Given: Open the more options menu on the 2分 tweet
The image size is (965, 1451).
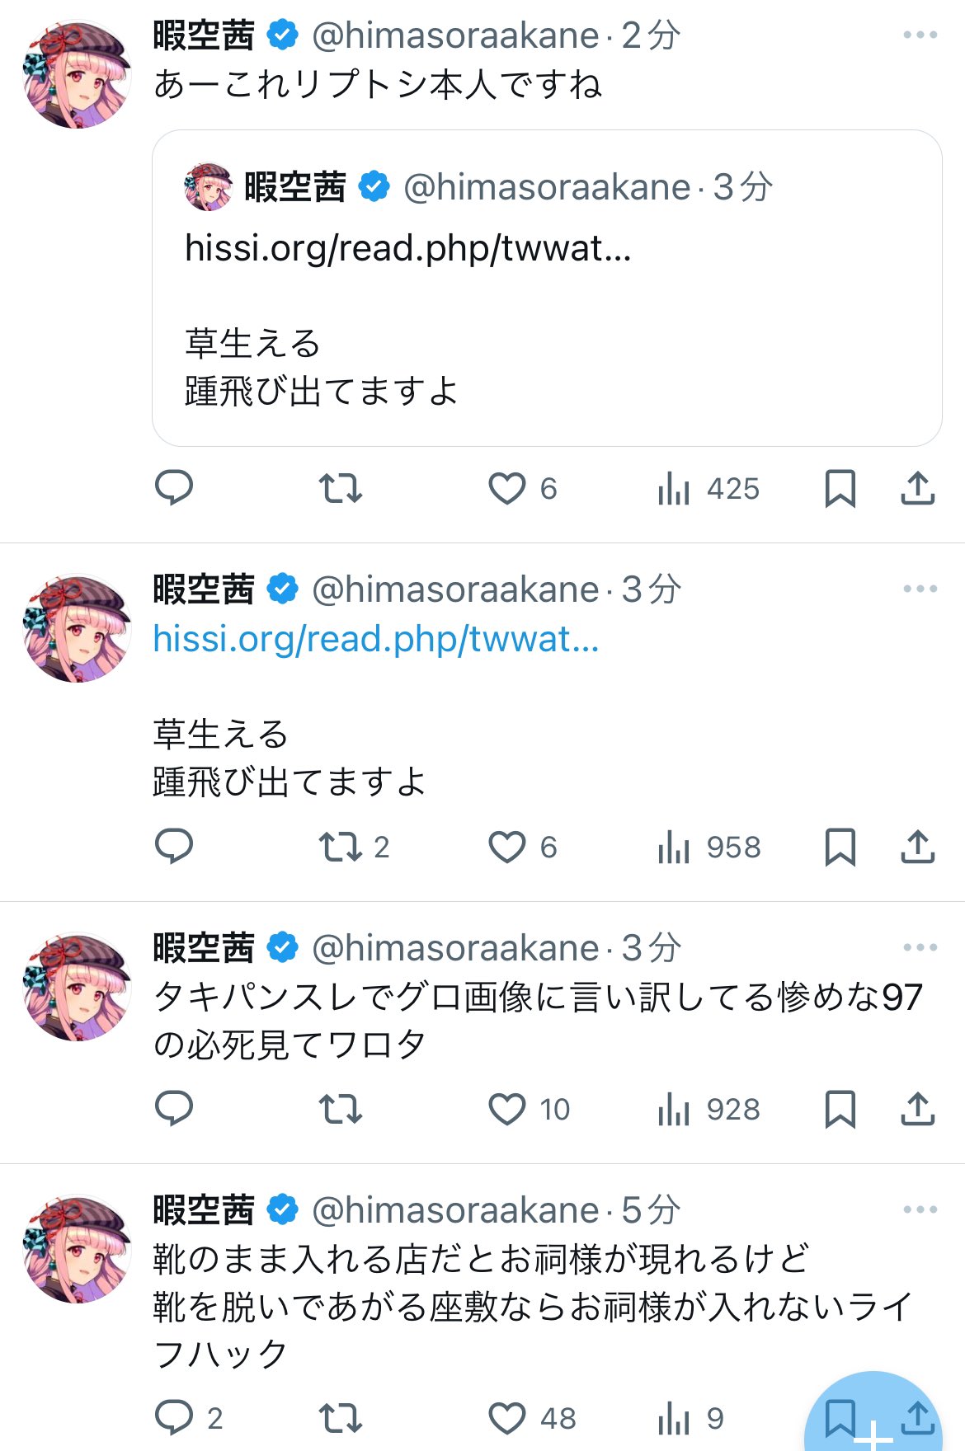Looking at the screenshot, I should tap(920, 35).
